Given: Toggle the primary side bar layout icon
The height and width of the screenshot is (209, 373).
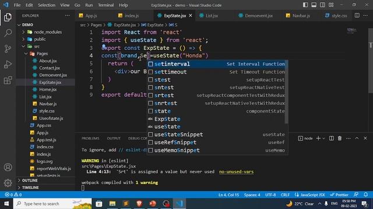Looking at the screenshot, I should pyautogui.click(x=305, y=5).
